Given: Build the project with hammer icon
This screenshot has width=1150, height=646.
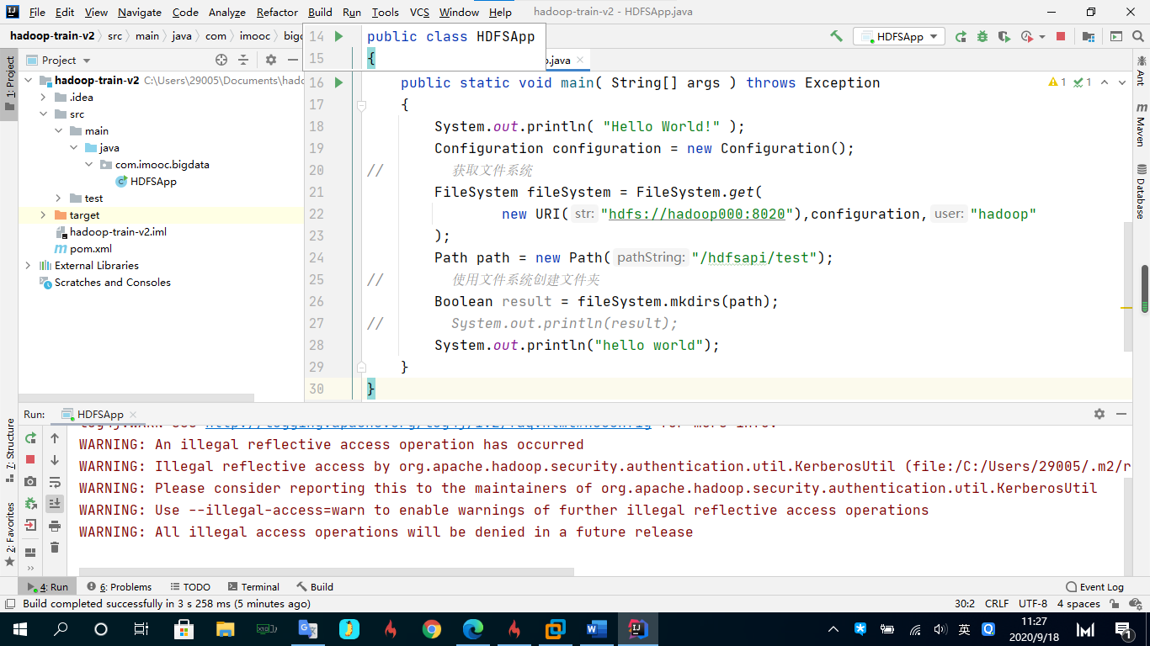Looking at the screenshot, I should (x=836, y=36).
